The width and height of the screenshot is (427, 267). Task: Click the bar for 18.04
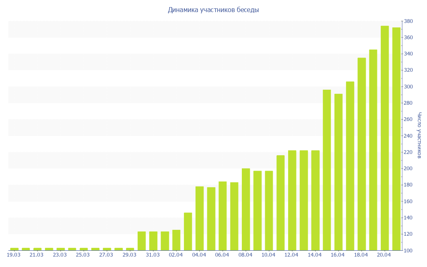[x=362, y=154]
